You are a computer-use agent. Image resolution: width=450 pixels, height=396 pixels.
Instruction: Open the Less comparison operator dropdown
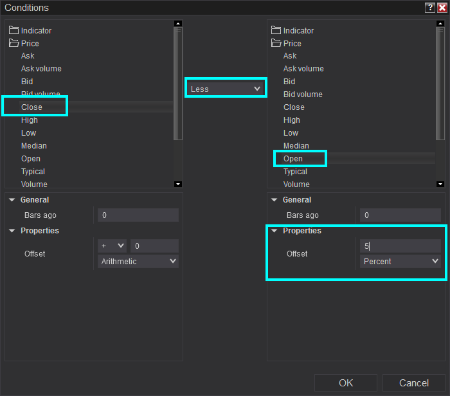pos(225,89)
